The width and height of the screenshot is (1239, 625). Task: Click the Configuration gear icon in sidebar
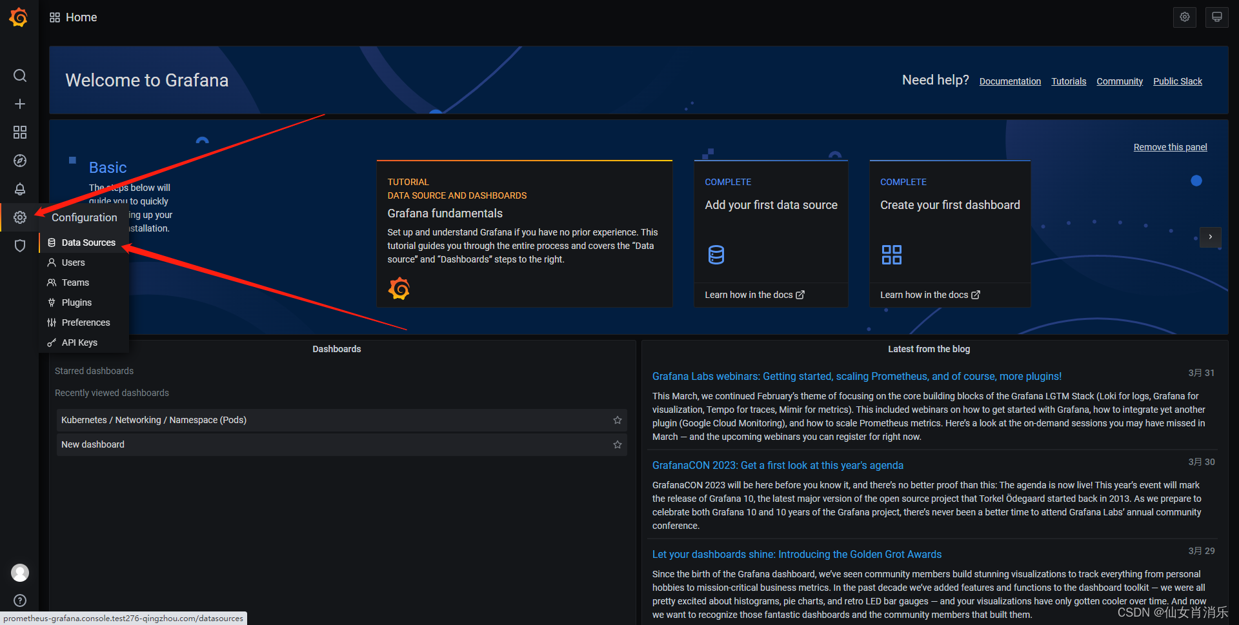pos(20,217)
